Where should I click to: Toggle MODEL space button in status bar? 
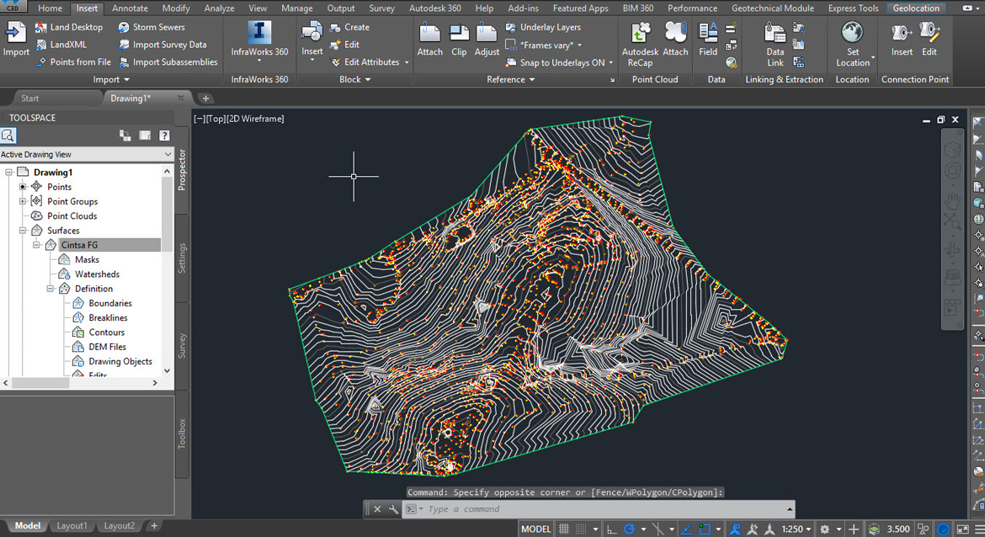point(535,529)
